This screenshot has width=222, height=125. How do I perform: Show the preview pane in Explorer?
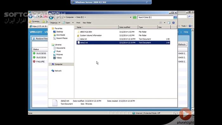pyautogui.click(x=169, y=23)
